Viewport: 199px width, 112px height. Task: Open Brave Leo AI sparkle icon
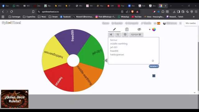pos(187,12)
